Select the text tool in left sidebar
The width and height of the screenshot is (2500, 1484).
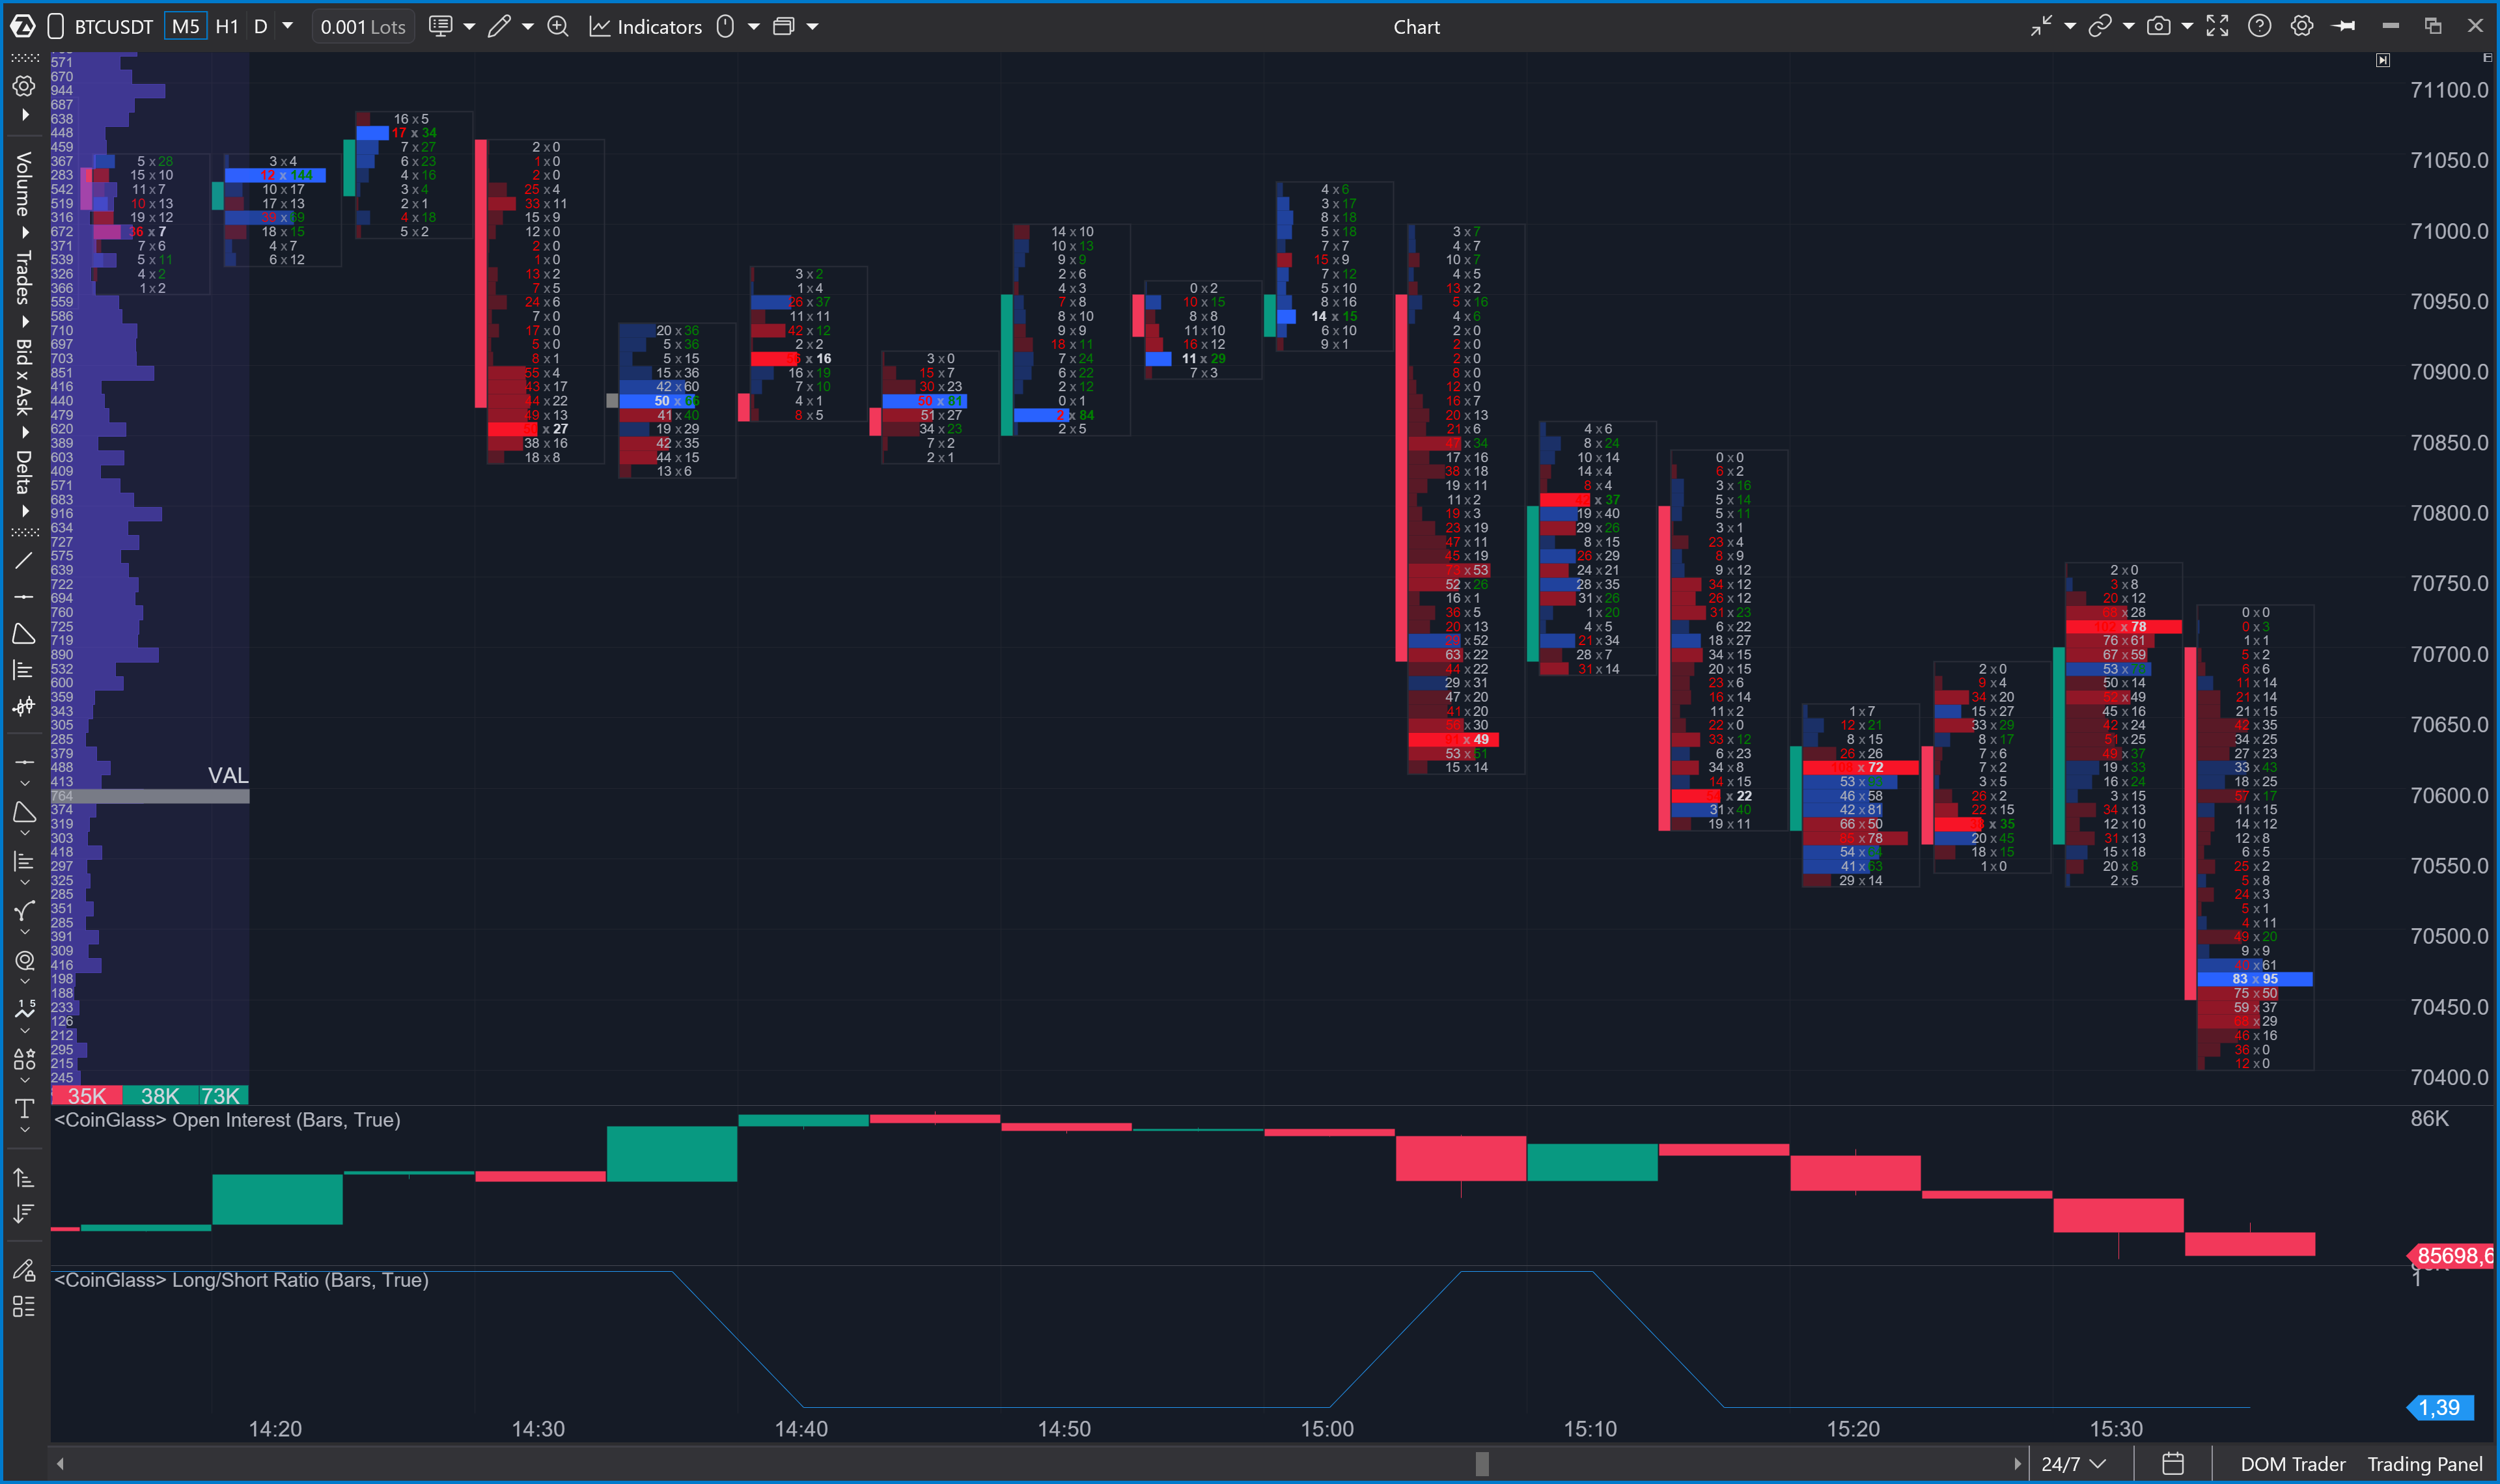click(x=24, y=1108)
